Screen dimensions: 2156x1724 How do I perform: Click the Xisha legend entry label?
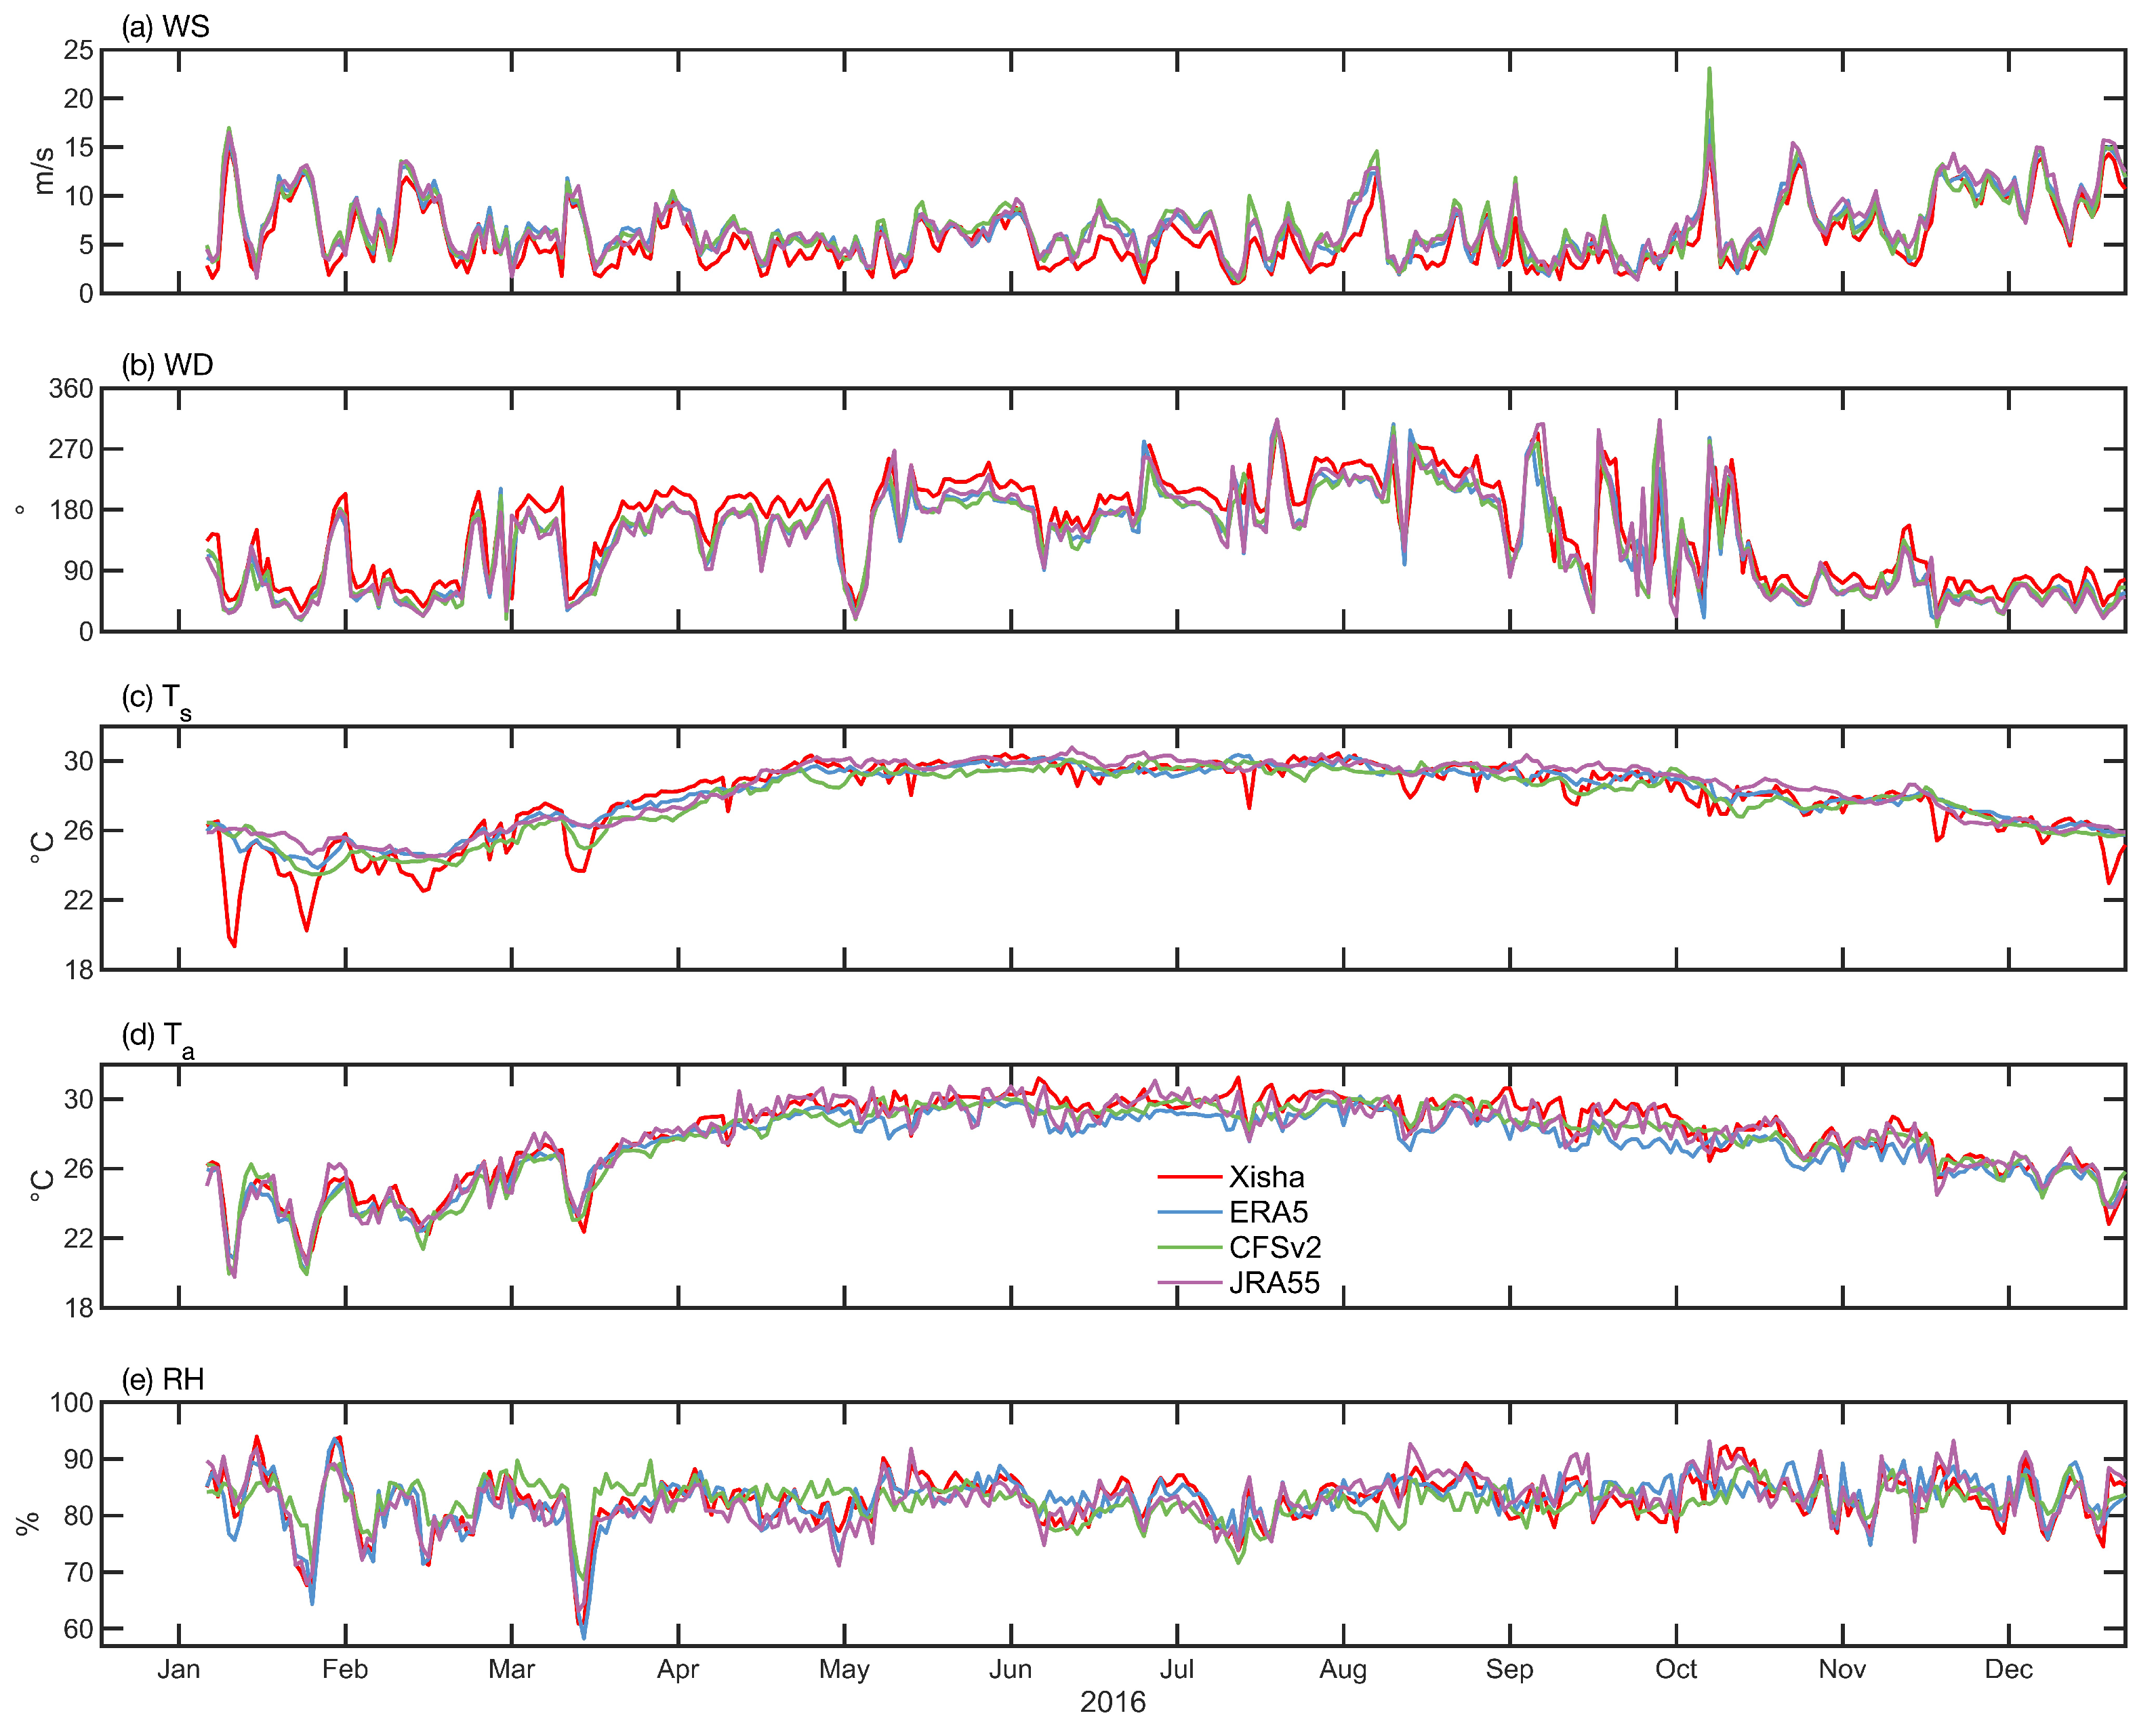coord(1266,1177)
